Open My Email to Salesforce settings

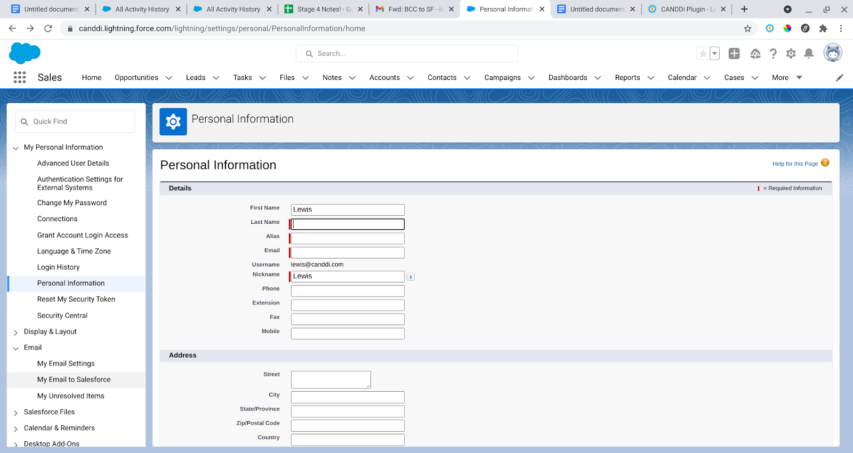[74, 379]
